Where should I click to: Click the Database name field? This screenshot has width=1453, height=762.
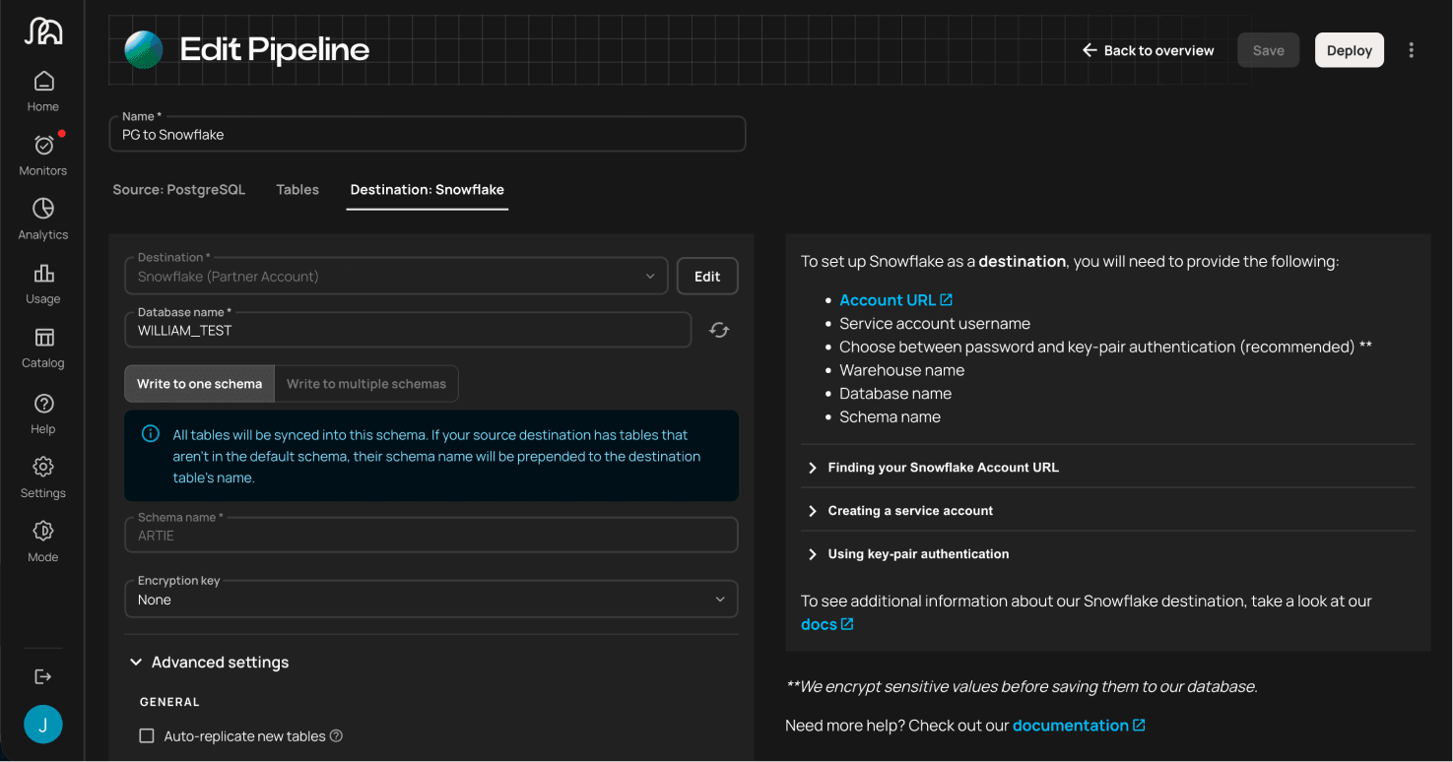408,330
